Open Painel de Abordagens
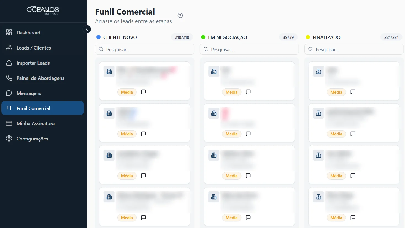Image resolution: width=405 pixels, height=228 pixels. [x=43, y=78]
